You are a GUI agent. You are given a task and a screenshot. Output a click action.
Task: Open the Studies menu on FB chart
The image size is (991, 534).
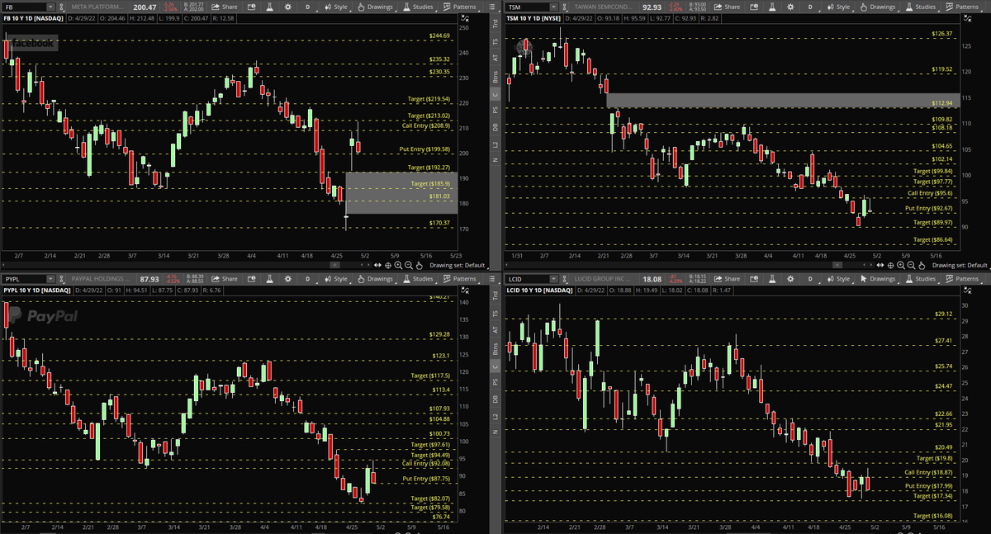pos(419,7)
